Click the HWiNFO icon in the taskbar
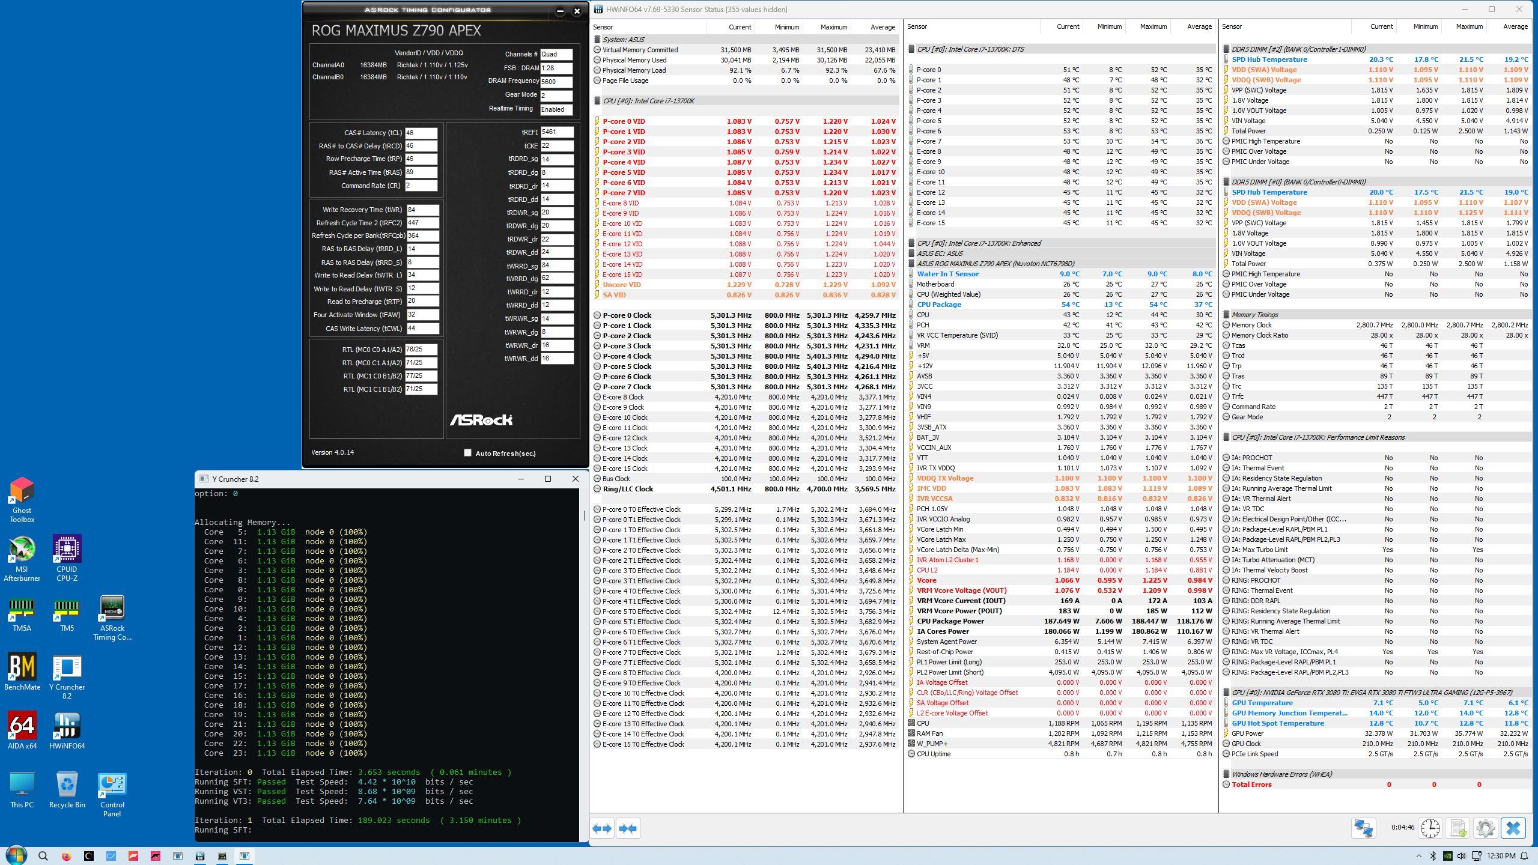This screenshot has height=865, width=1538. 200,856
